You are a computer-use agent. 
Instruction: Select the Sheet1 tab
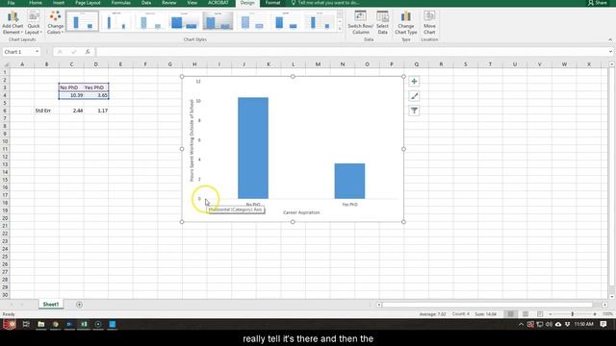(51, 305)
